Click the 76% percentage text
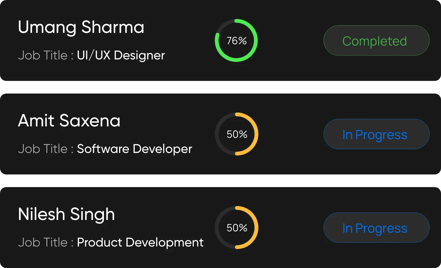This screenshot has width=441, height=268. coord(237,41)
